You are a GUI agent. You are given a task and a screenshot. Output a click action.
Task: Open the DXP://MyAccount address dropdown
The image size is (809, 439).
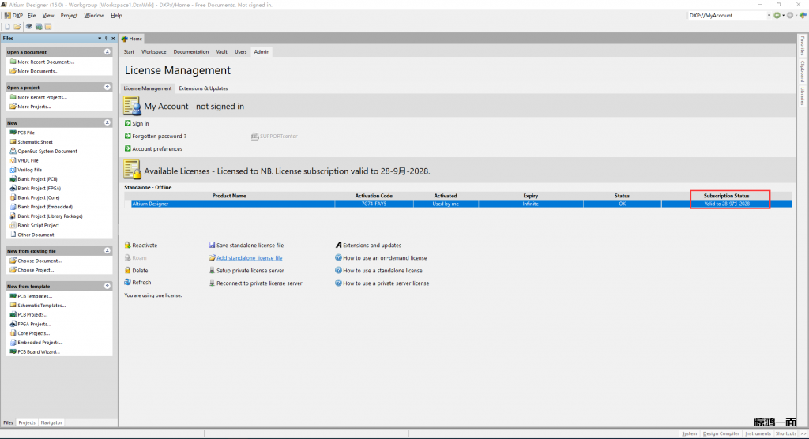(x=768, y=15)
